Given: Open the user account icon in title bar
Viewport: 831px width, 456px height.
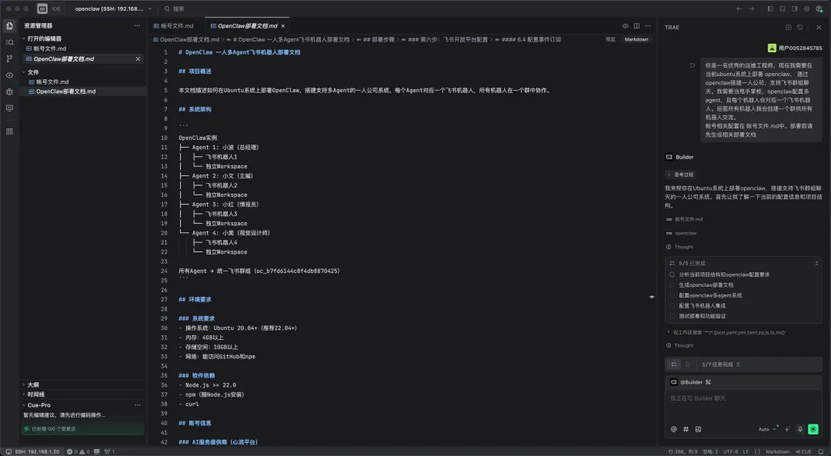Looking at the screenshot, I should [819, 8].
